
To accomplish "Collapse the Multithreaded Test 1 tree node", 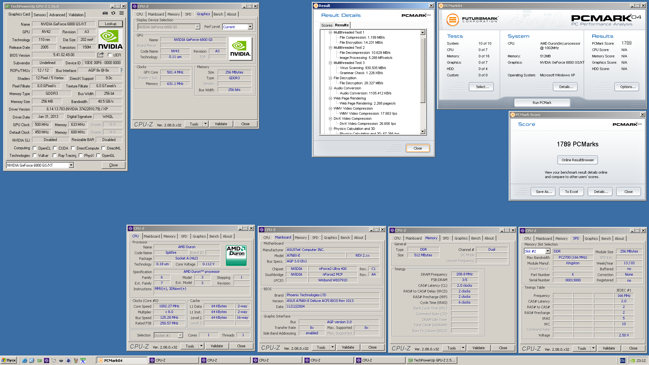I will pyautogui.click(x=330, y=32).
